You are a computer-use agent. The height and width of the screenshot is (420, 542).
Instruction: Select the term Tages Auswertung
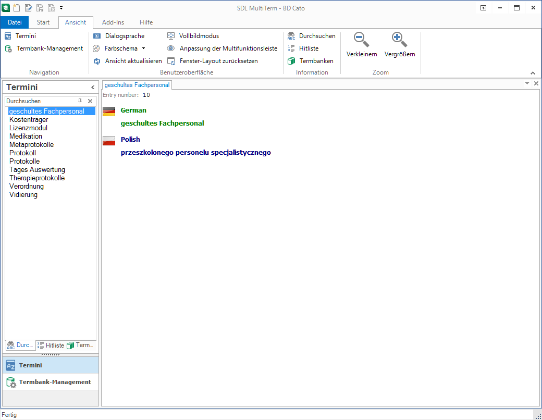37,169
